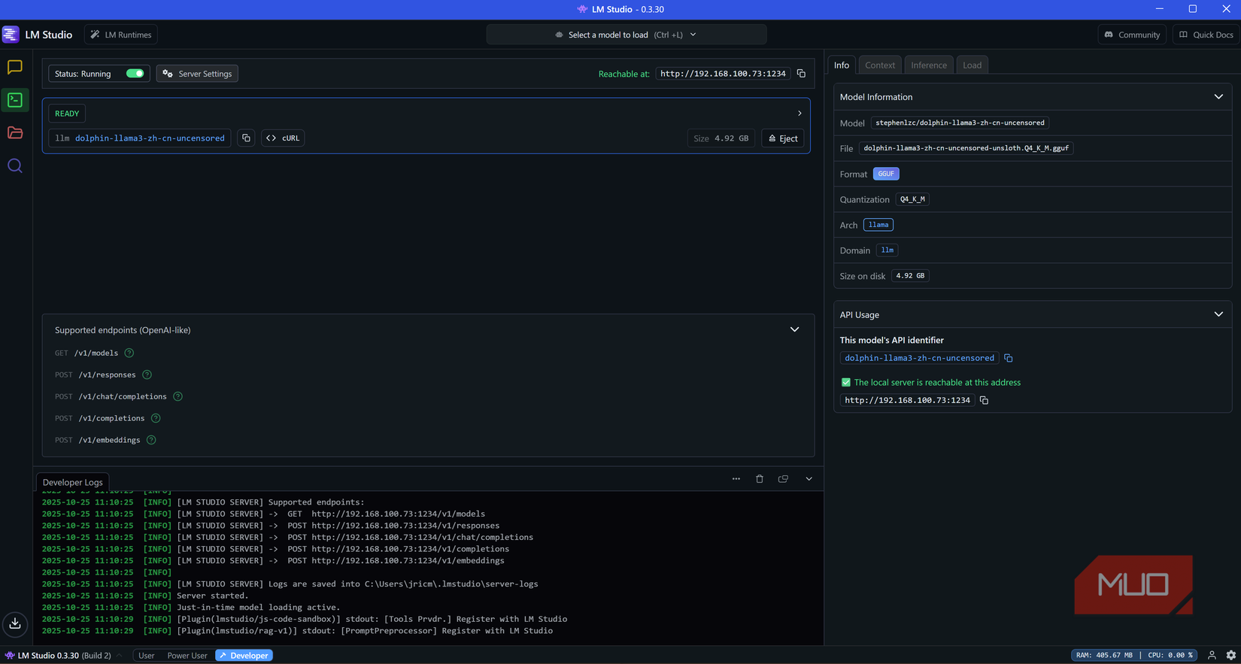Screen dimensions: 1241x664
Task: Click the Size 4.92 GB label in READY card
Action: 721,138
